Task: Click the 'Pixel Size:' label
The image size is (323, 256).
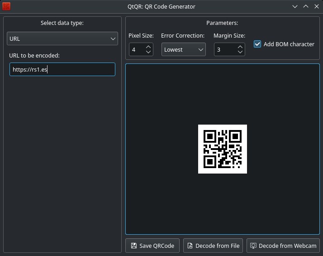Action: 141,36
